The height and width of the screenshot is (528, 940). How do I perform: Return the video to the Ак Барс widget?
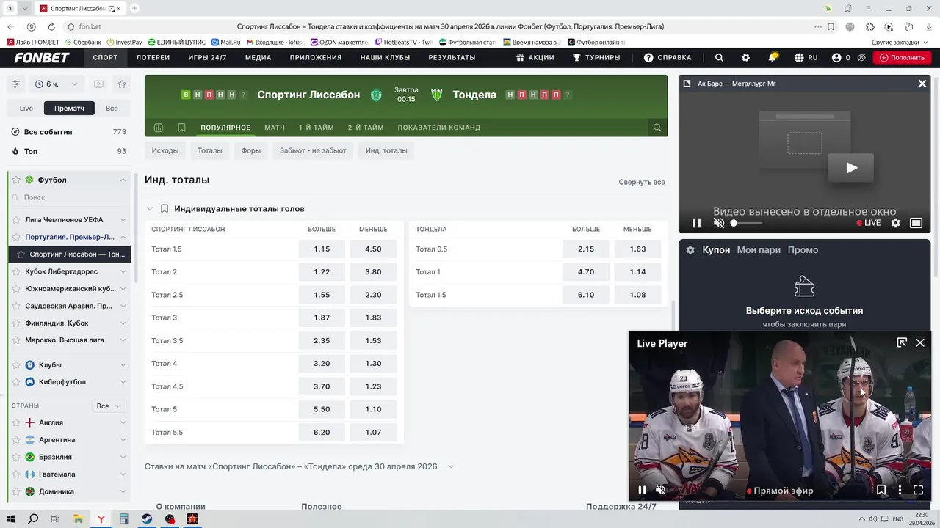click(x=916, y=223)
